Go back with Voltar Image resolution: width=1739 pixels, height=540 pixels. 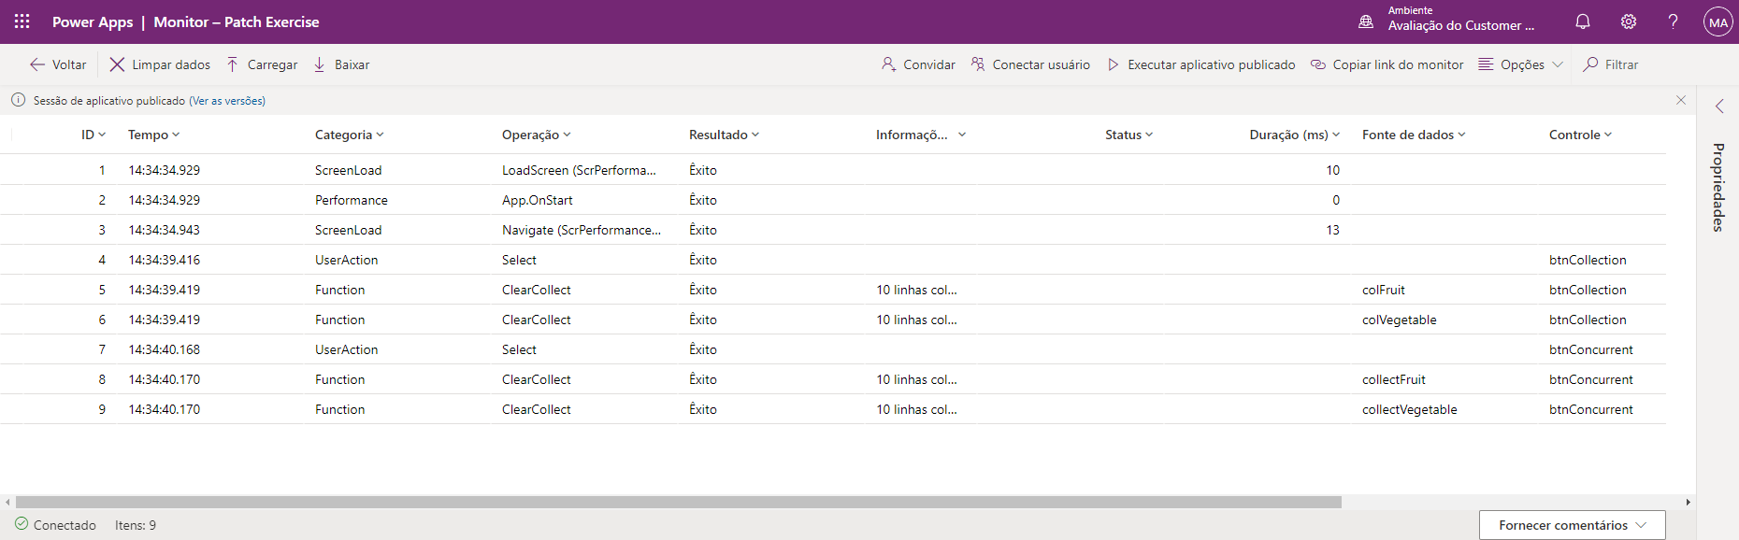58,64
